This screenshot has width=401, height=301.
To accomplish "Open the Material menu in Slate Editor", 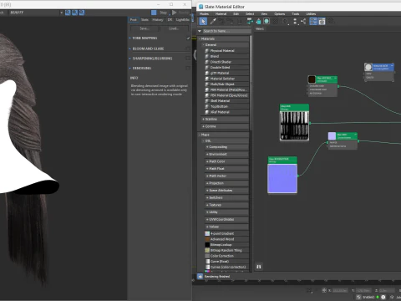I will click(221, 14).
